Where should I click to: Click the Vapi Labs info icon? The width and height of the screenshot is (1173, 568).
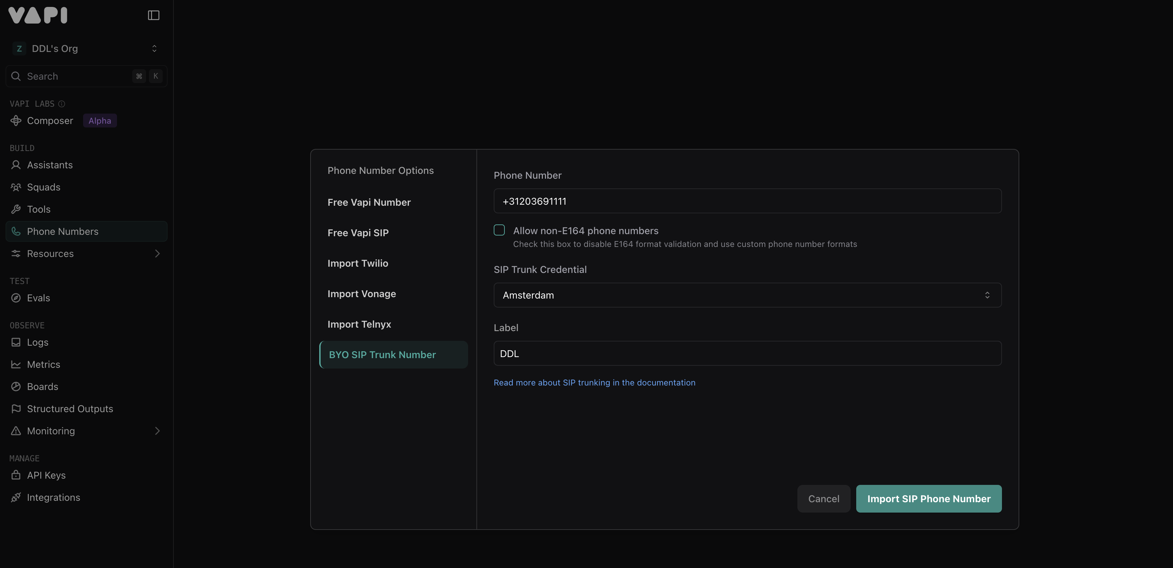[x=62, y=104]
